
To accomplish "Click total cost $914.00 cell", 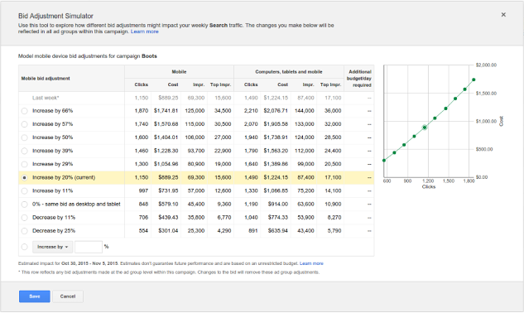I will tap(277, 204).
